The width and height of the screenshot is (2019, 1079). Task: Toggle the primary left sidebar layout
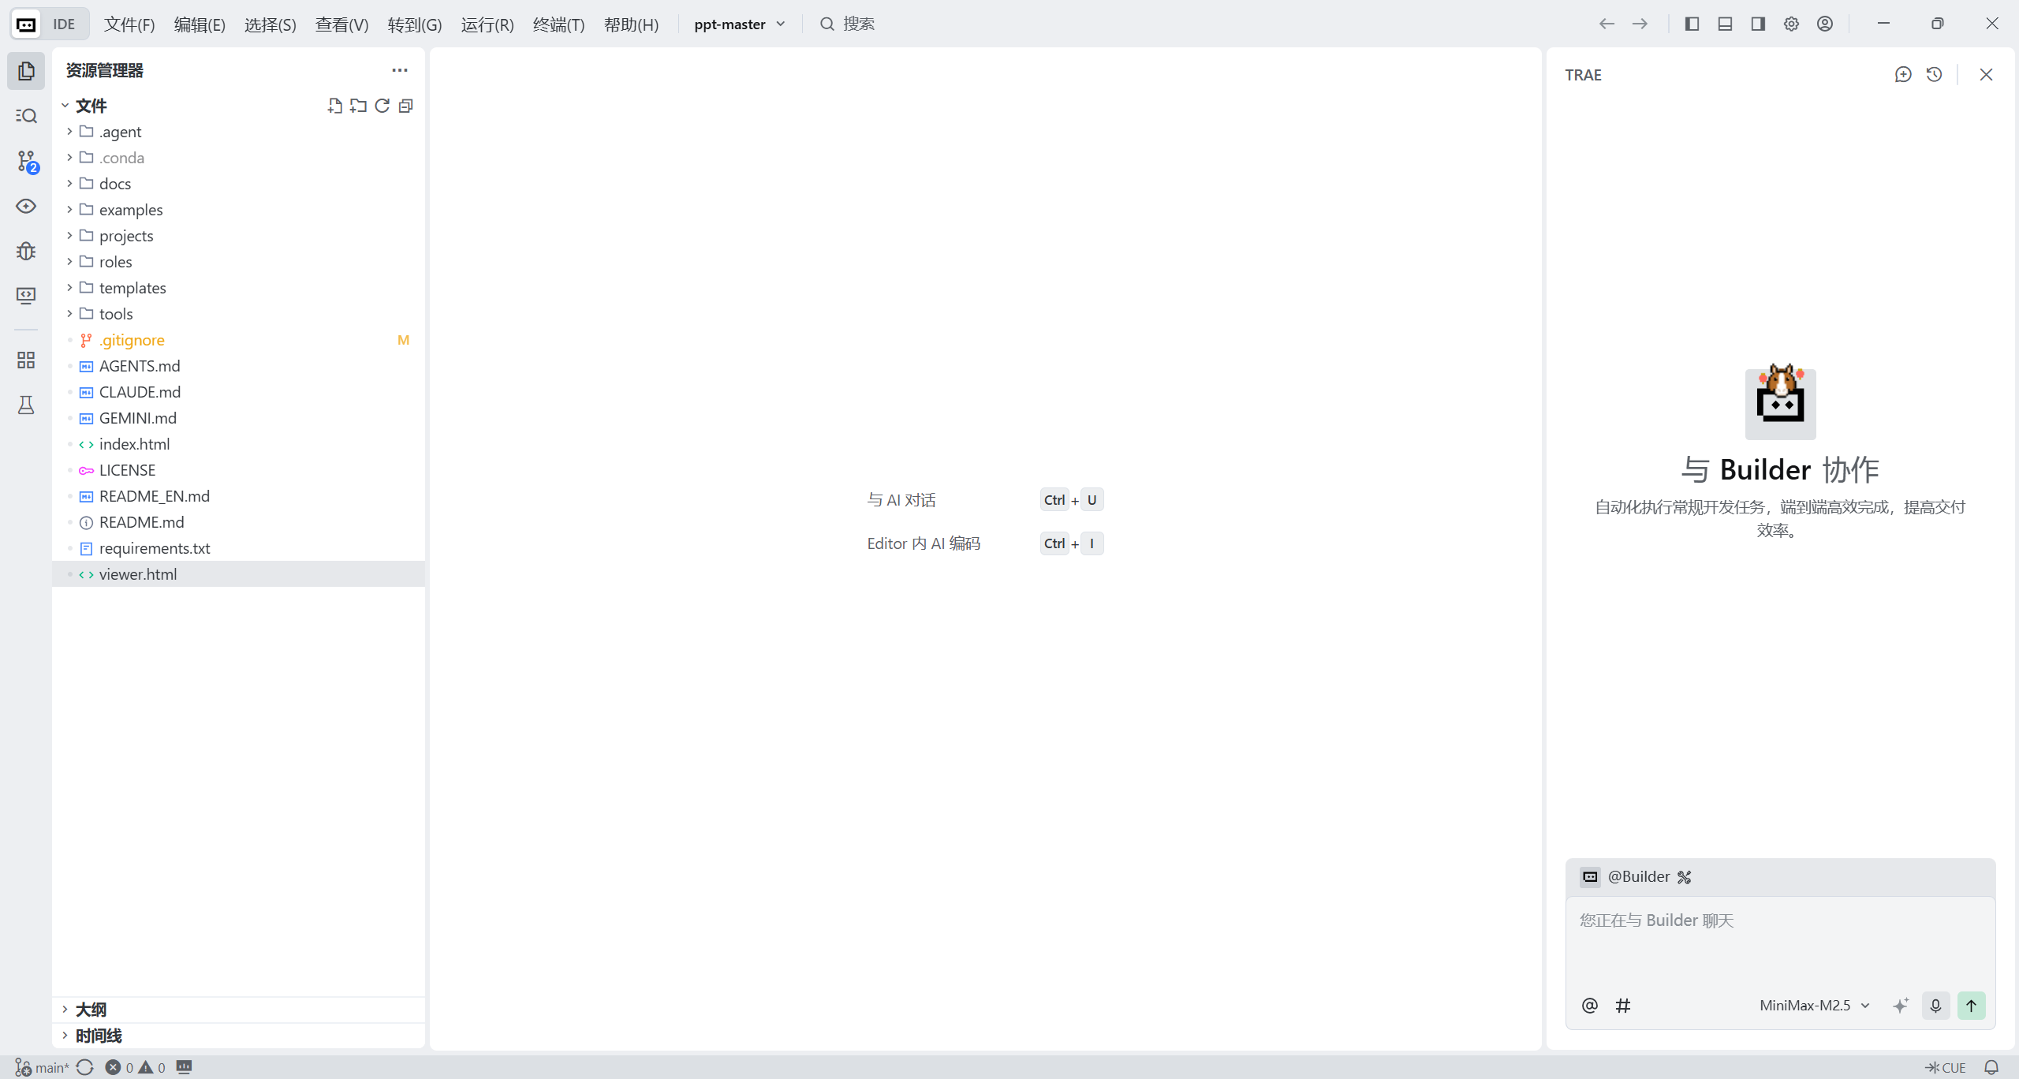(x=1692, y=24)
